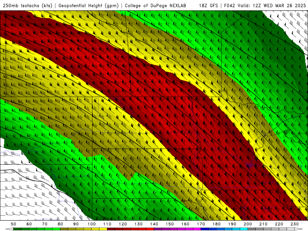Click the 'Geopotential Height (gpm)' header label
Viewport: 308px width, 231px height.
pyautogui.click(x=89, y=6)
